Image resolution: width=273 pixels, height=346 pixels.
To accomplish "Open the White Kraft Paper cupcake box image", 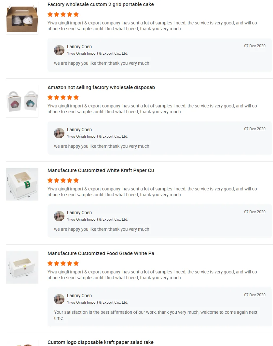I will click(x=22, y=184).
